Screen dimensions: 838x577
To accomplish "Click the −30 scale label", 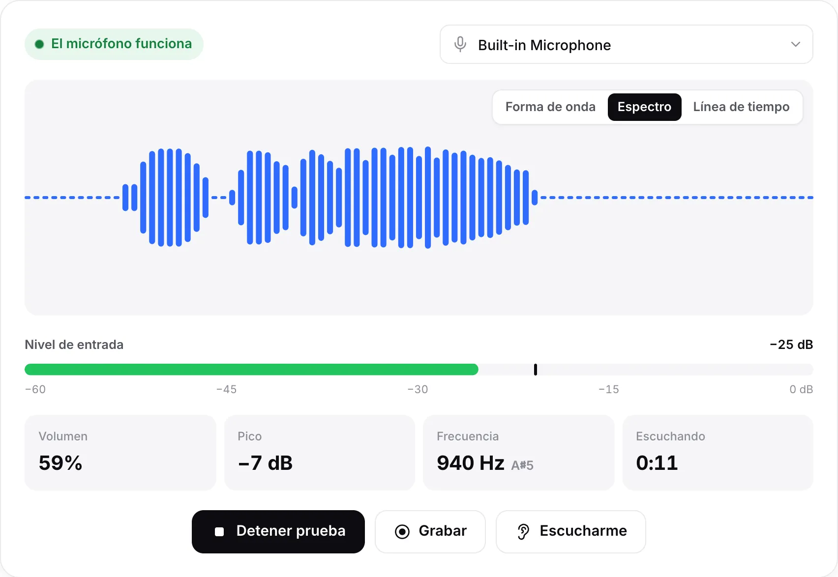I will click(418, 389).
